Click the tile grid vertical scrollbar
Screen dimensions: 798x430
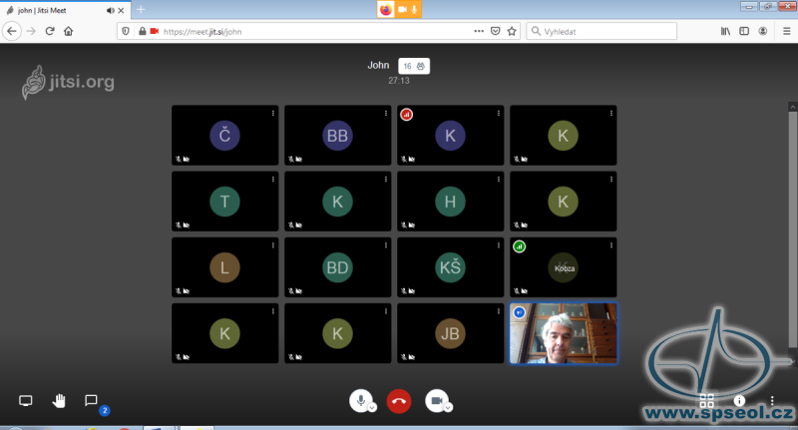point(792,229)
